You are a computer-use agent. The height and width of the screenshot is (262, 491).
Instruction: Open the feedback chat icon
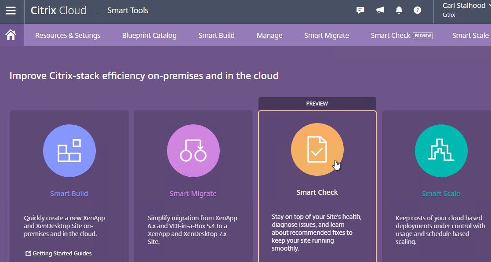click(360, 10)
